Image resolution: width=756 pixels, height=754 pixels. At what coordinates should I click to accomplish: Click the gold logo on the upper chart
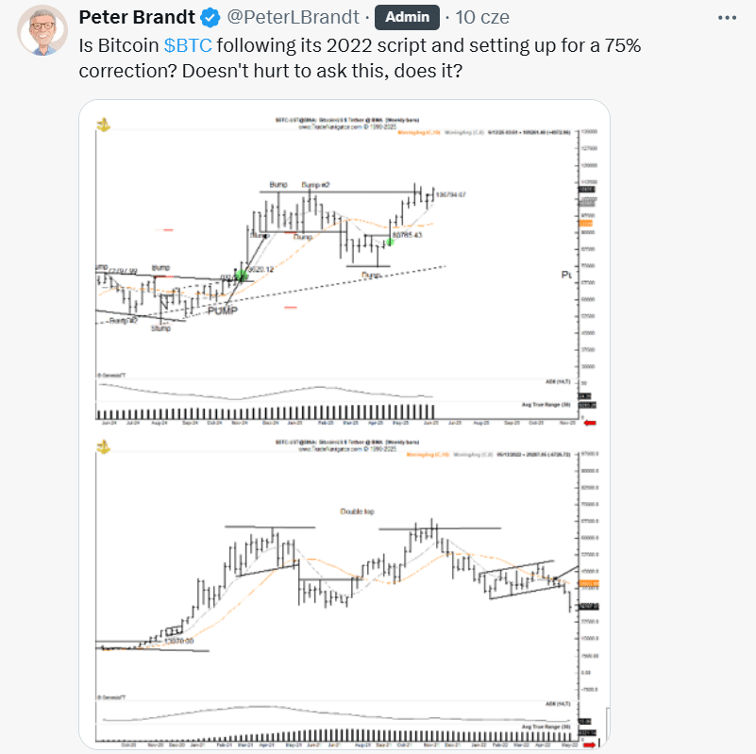104,126
